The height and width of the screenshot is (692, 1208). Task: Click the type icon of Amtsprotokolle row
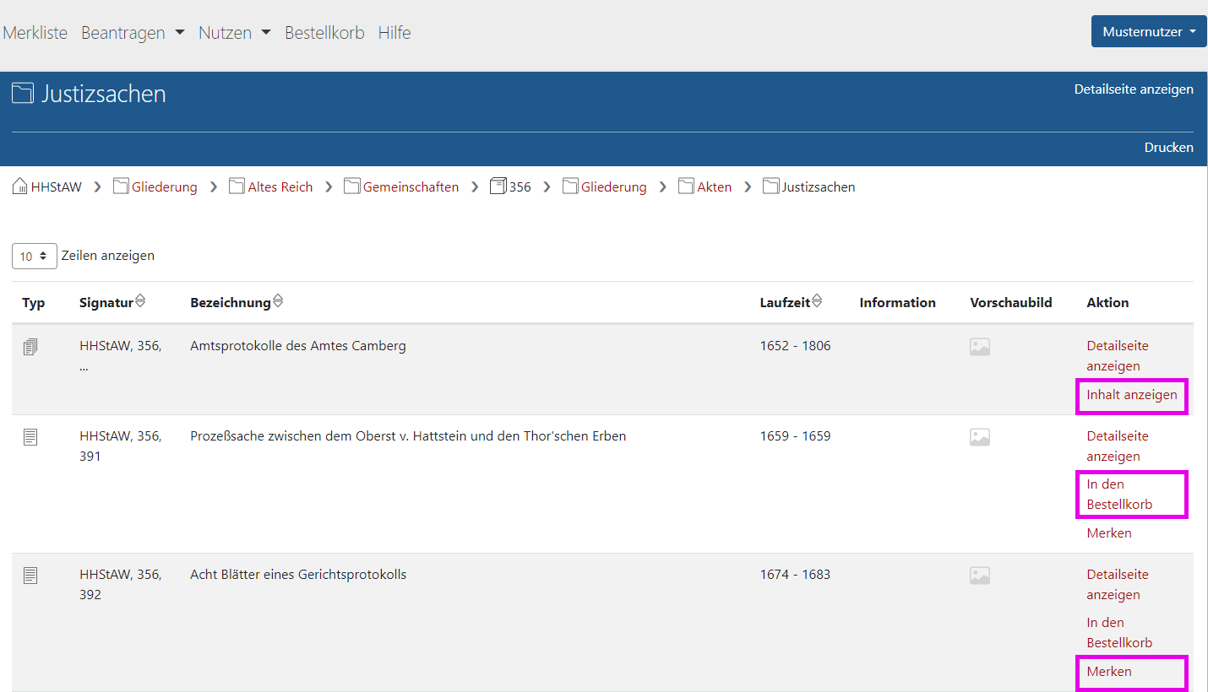click(30, 347)
